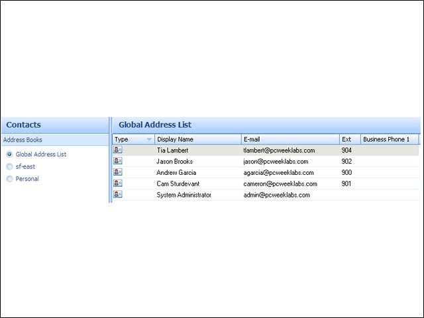Click the Contacts panel title

click(24, 125)
